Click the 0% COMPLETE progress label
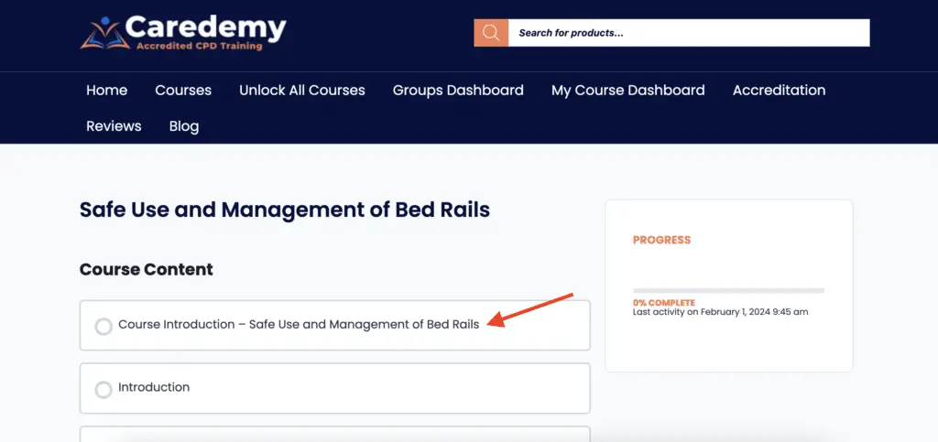The height and width of the screenshot is (442, 938). 664,303
